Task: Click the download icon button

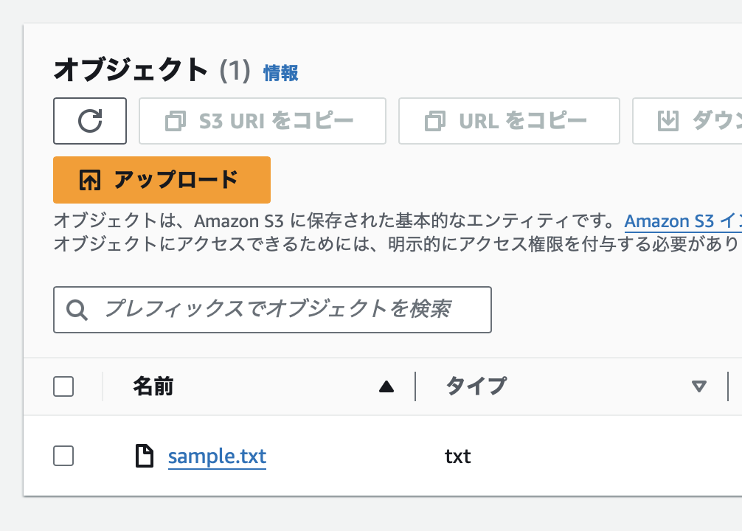Action: click(668, 120)
